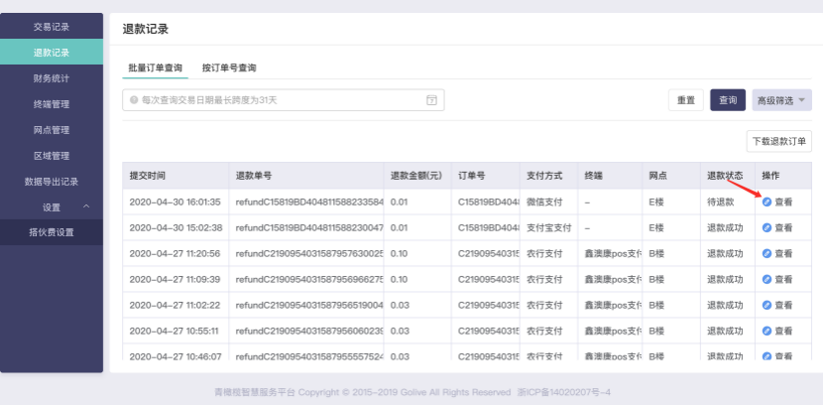Click 下载退款订单 download button
Image resolution: width=825 pixels, height=405 pixels.
pyautogui.click(x=778, y=141)
